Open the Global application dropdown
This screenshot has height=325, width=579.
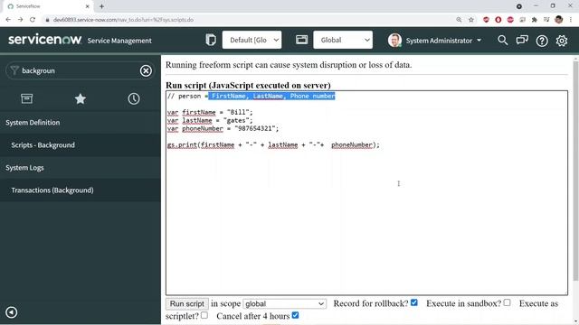pos(343,40)
